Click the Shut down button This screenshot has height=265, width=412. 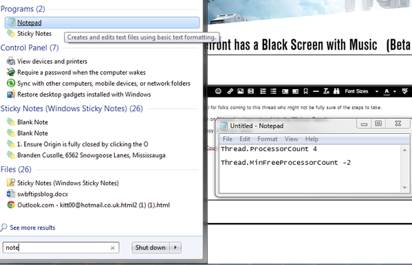click(x=151, y=248)
